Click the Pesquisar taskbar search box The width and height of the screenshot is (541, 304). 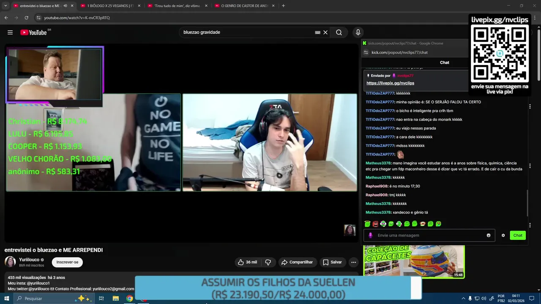(54, 299)
